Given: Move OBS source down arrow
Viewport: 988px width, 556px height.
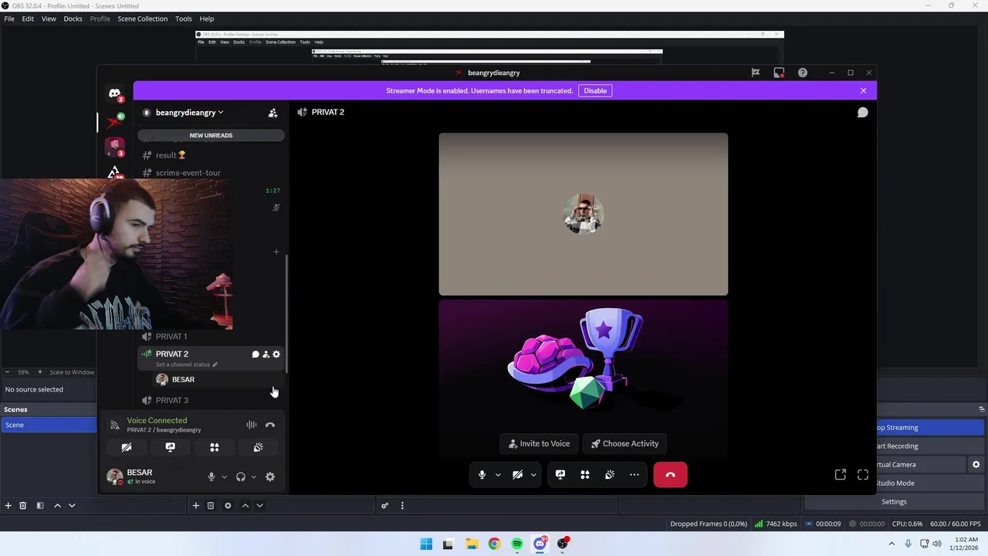Looking at the screenshot, I should 259,506.
